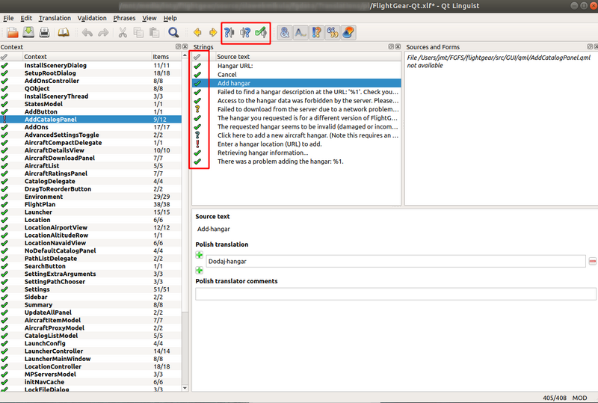Screen dimensions: 598x403
Task: Click the Undo arrow icon
Action: pos(87,33)
